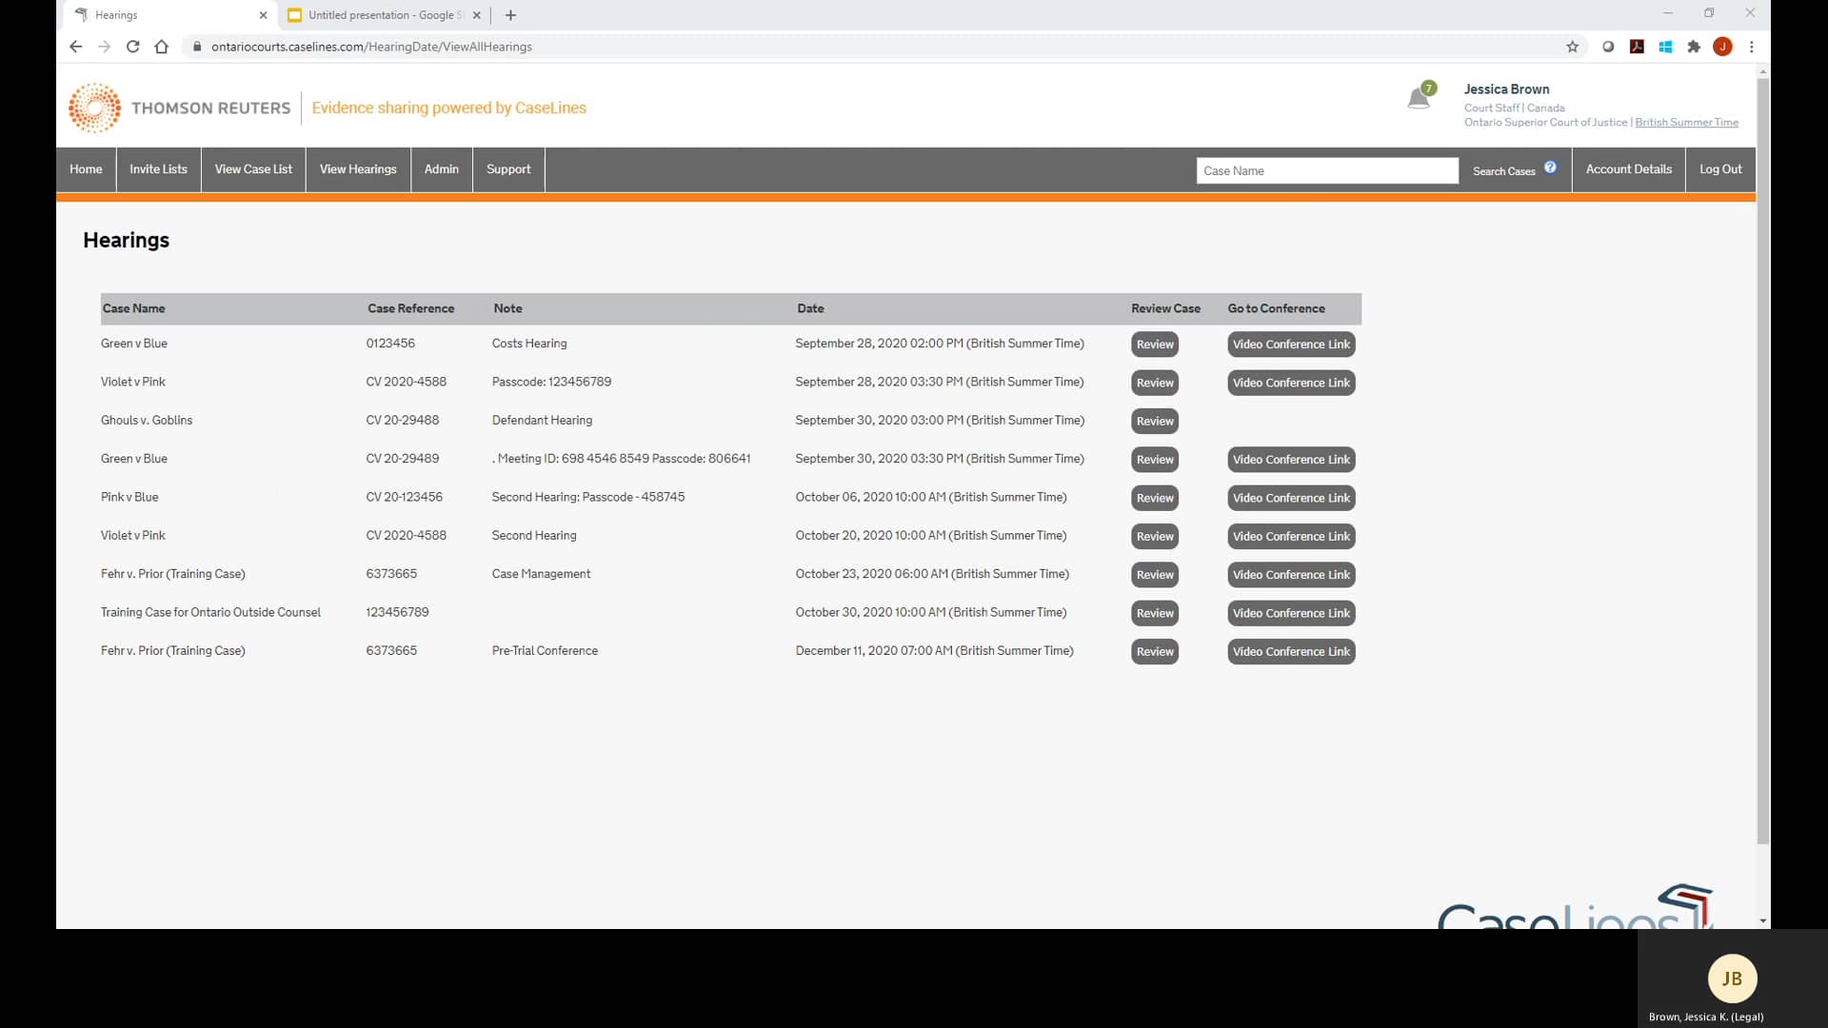Viewport: 1828px width, 1028px height.
Task: Toggle the grey circle extension icon
Action: tap(1608, 47)
